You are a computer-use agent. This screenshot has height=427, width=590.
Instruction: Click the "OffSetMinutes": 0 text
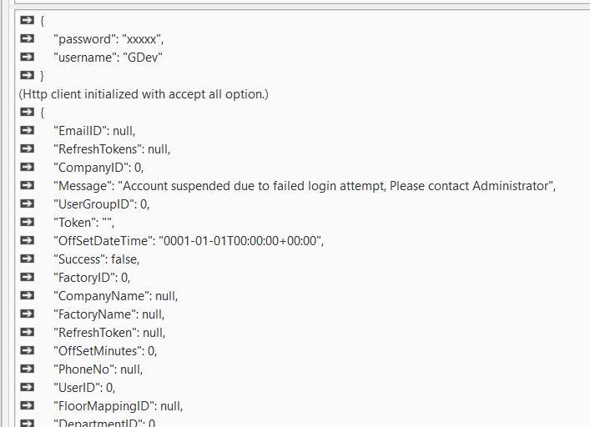point(105,351)
